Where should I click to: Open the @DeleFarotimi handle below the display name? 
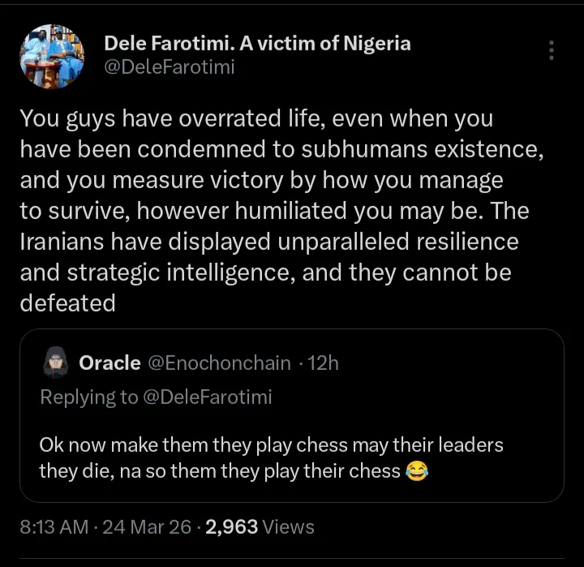tap(170, 67)
